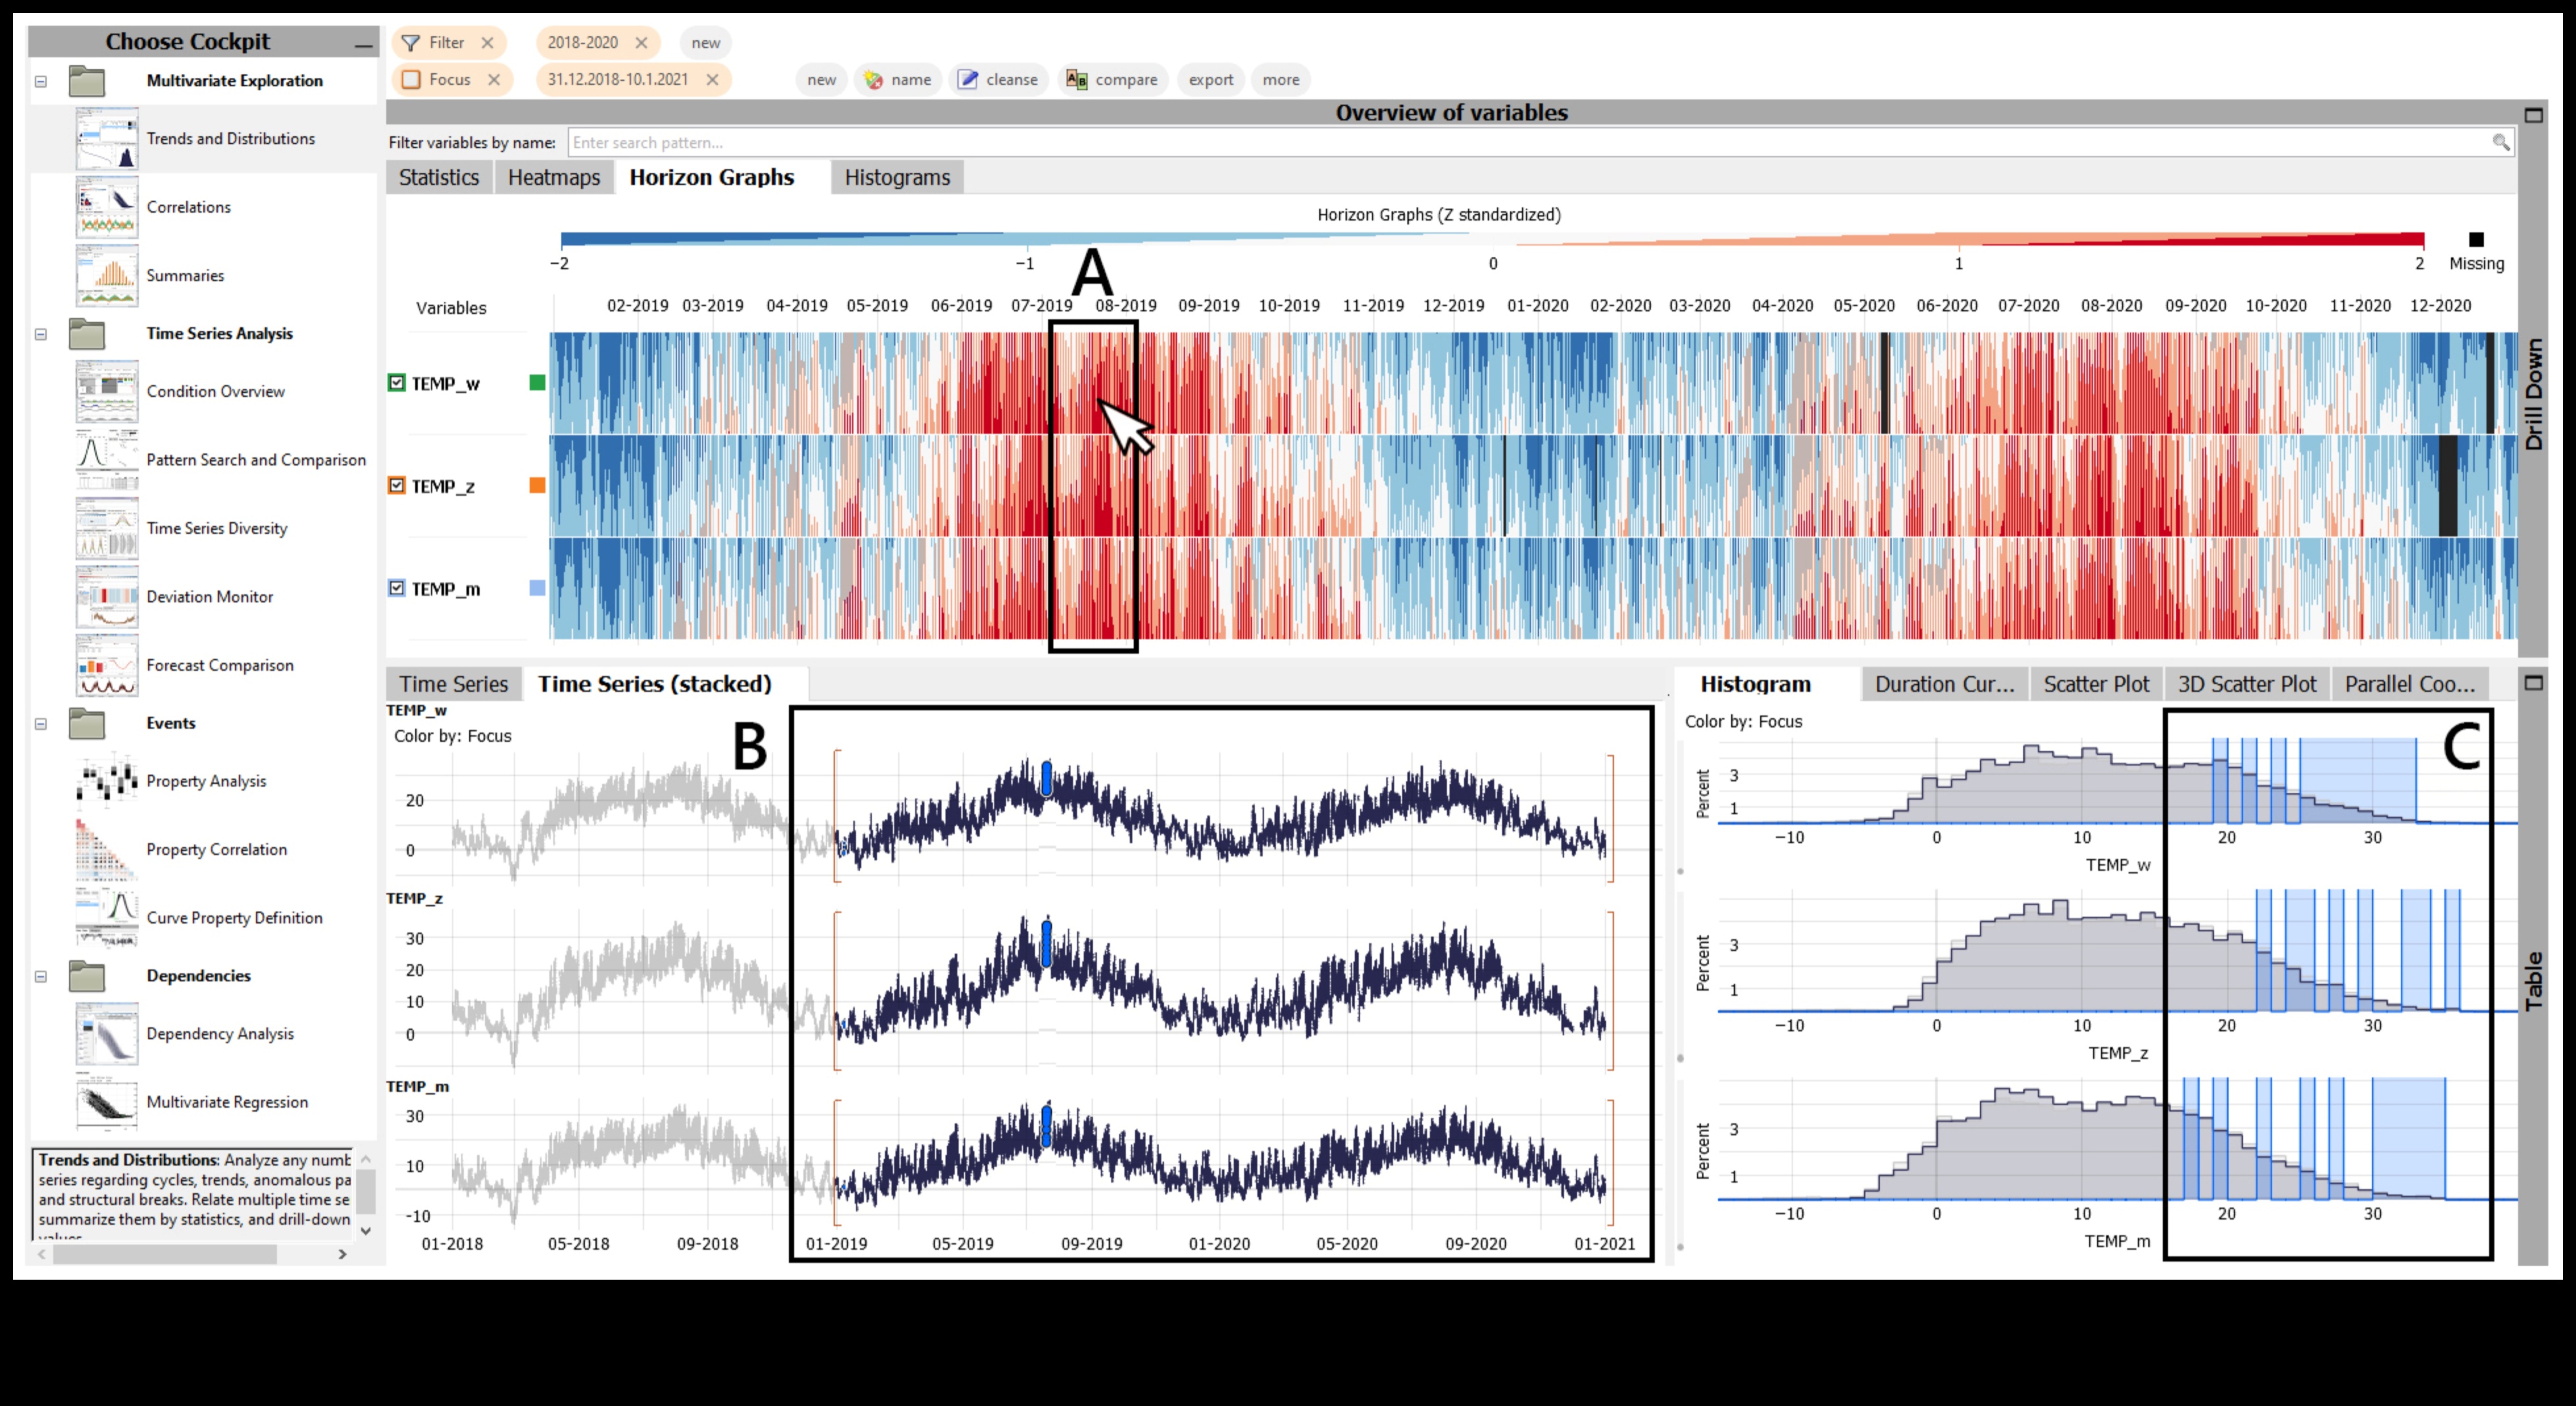Image resolution: width=2576 pixels, height=1406 pixels.
Task: Toggle the TEMP_m variable checkbox
Action: [397, 589]
